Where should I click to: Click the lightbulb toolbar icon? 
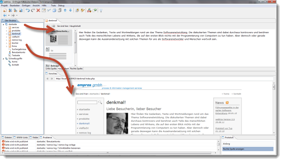(x=101, y=10)
